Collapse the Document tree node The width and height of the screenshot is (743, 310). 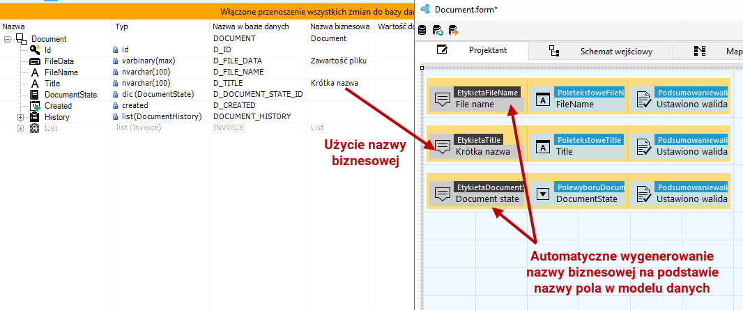[x=7, y=39]
